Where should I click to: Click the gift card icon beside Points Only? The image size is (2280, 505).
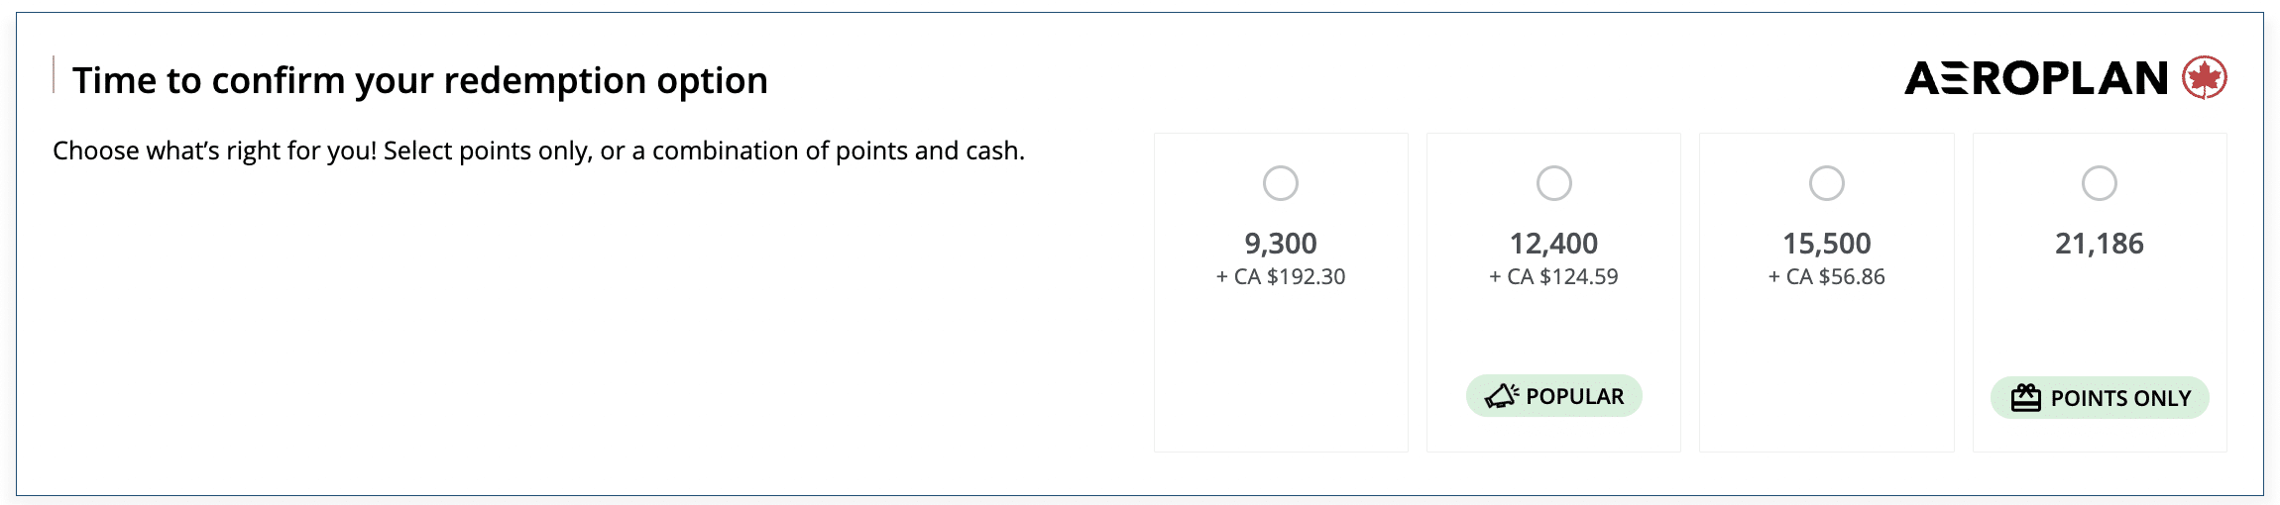tap(2025, 398)
